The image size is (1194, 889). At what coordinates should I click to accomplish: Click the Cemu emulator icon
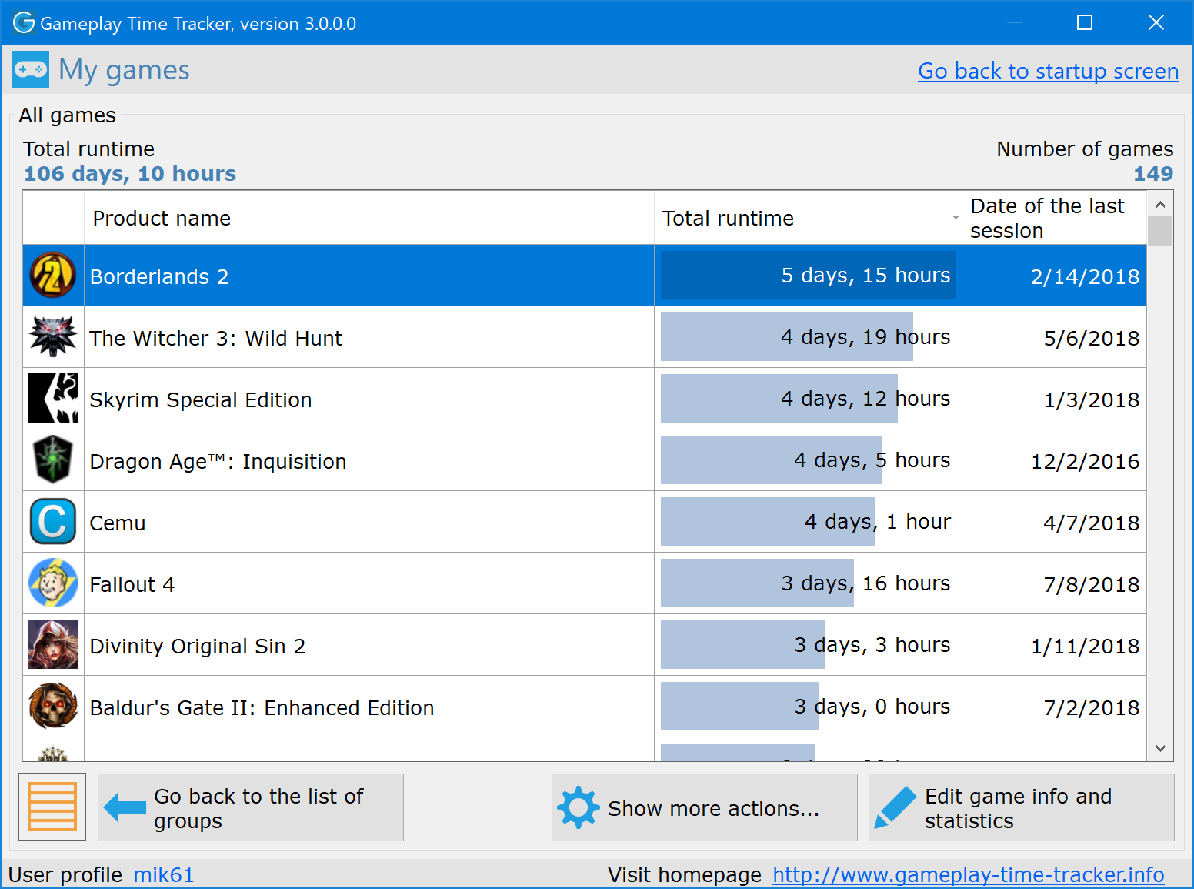[x=52, y=521]
